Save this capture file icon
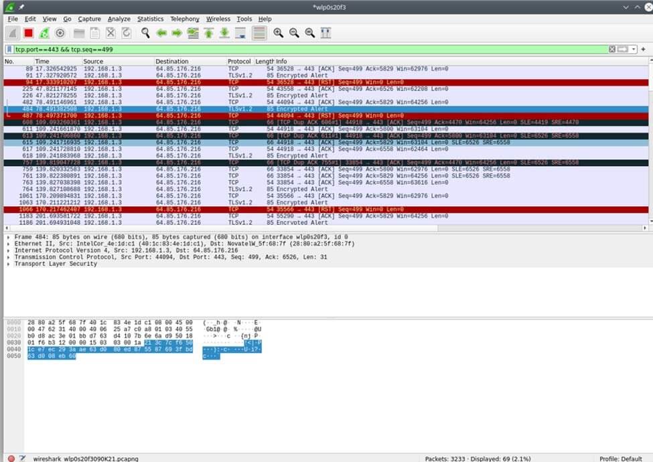Viewport: 653px width, 462px height. [95, 33]
